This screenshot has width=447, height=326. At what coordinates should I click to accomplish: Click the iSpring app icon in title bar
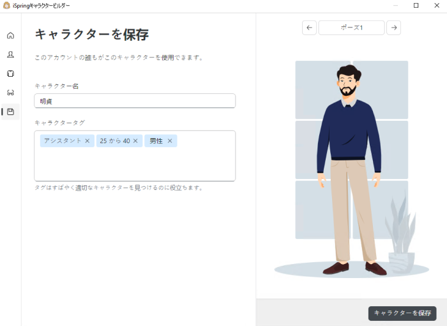pyautogui.click(x=6, y=5)
